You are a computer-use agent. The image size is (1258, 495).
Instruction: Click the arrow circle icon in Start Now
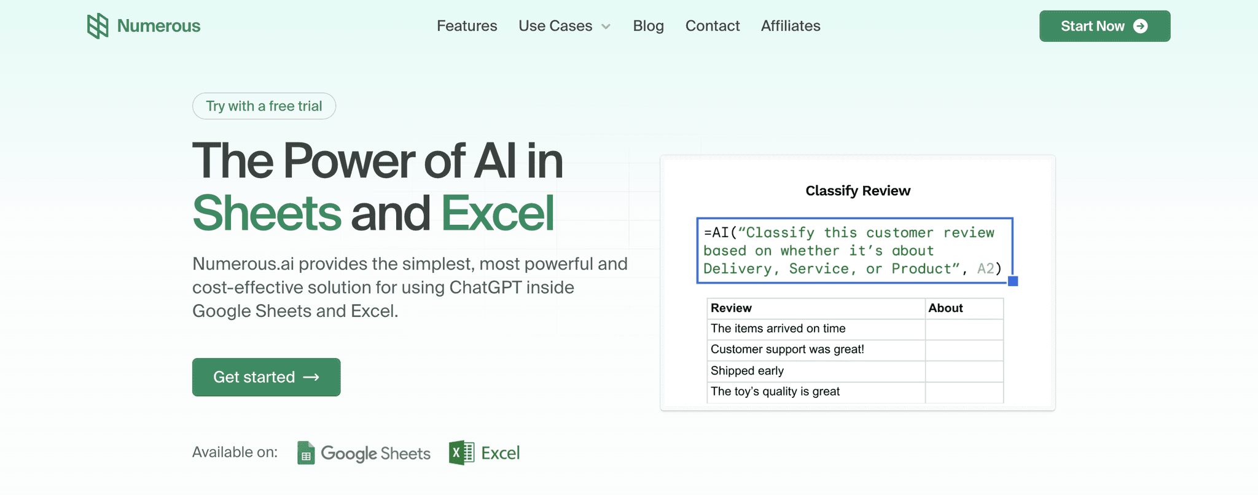[1141, 26]
